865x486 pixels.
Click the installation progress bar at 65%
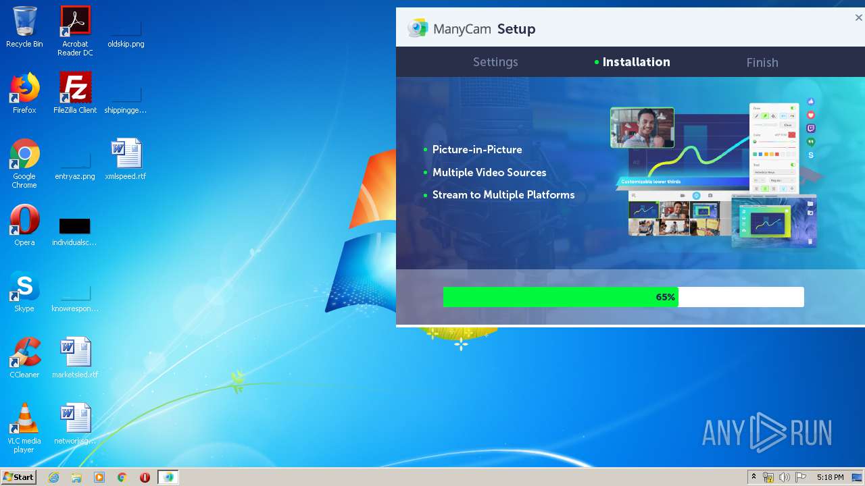(x=624, y=297)
